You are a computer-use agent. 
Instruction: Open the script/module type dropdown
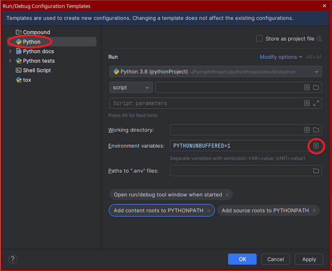pos(131,87)
